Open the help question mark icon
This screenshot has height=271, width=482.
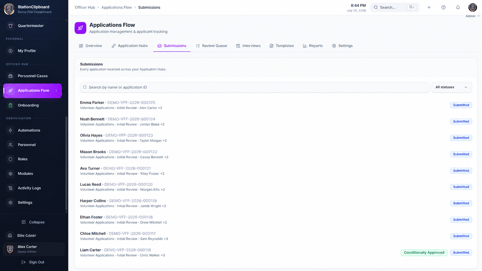tap(443, 7)
